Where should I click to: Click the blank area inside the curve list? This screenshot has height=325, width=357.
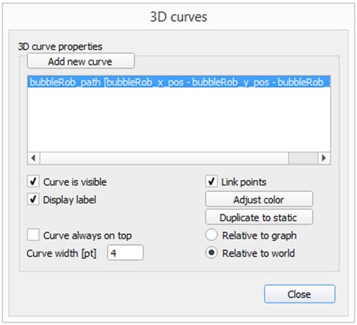[179, 120]
